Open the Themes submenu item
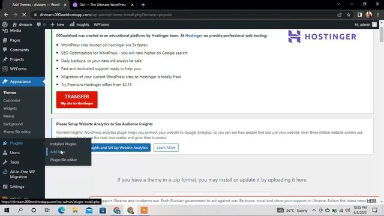The width and height of the screenshot is (384, 216). [x=10, y=92]
